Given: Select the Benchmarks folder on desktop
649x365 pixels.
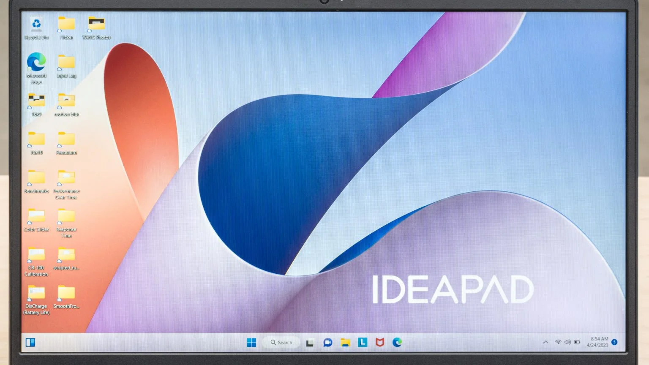Looking at the screenshot, I should tap(36, 182).
